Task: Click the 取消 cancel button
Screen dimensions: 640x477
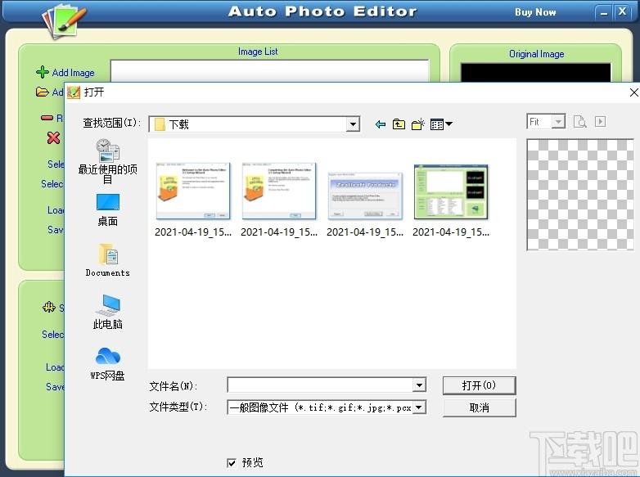Action: 480,407
